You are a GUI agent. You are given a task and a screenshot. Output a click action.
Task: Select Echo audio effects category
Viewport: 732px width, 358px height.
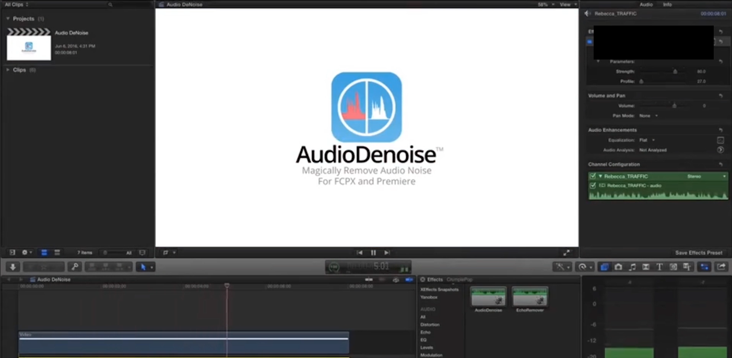[425, 332]
